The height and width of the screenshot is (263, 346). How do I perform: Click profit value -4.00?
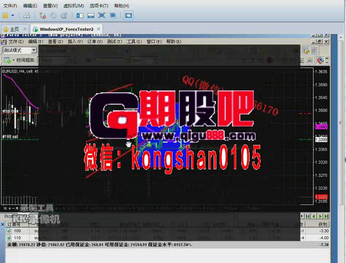(x=324, y=238)
